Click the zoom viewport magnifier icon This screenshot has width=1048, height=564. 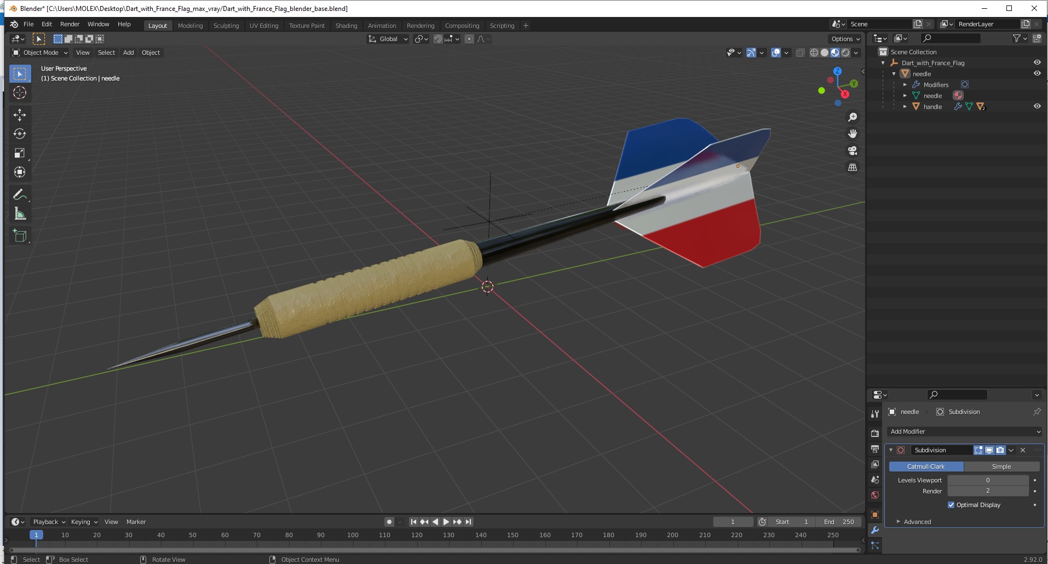853,117
